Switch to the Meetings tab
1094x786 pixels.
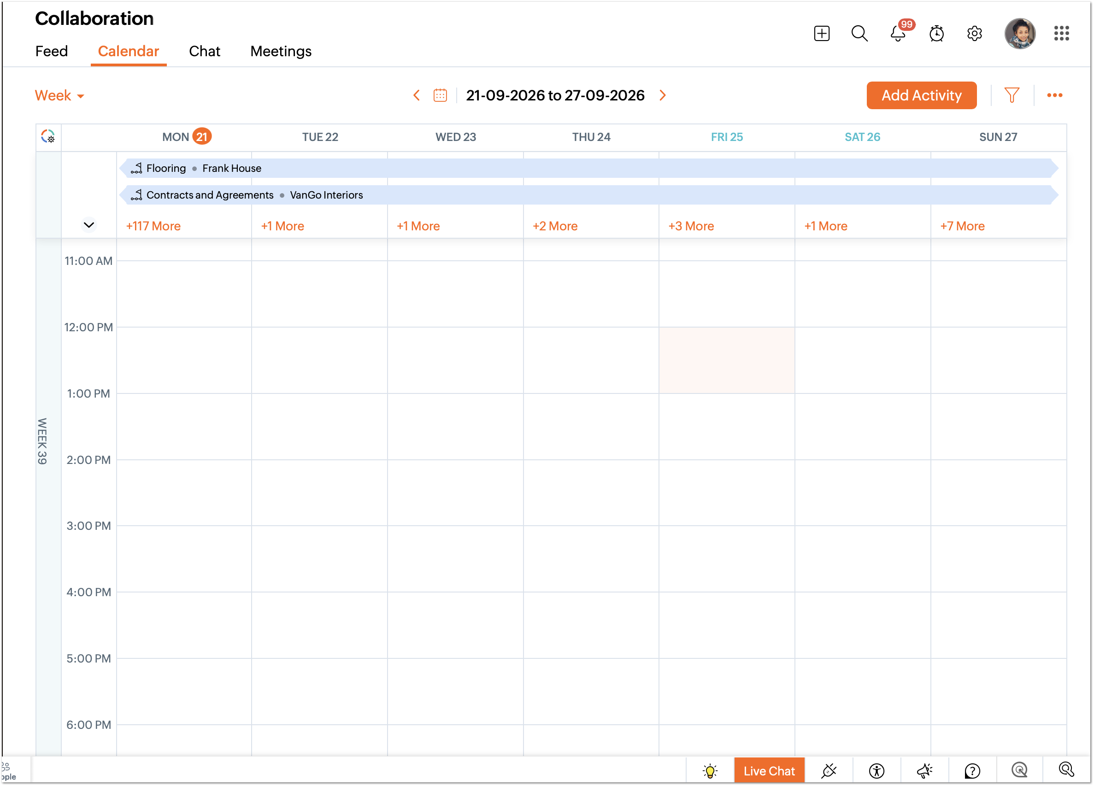[x=281, y=51]
